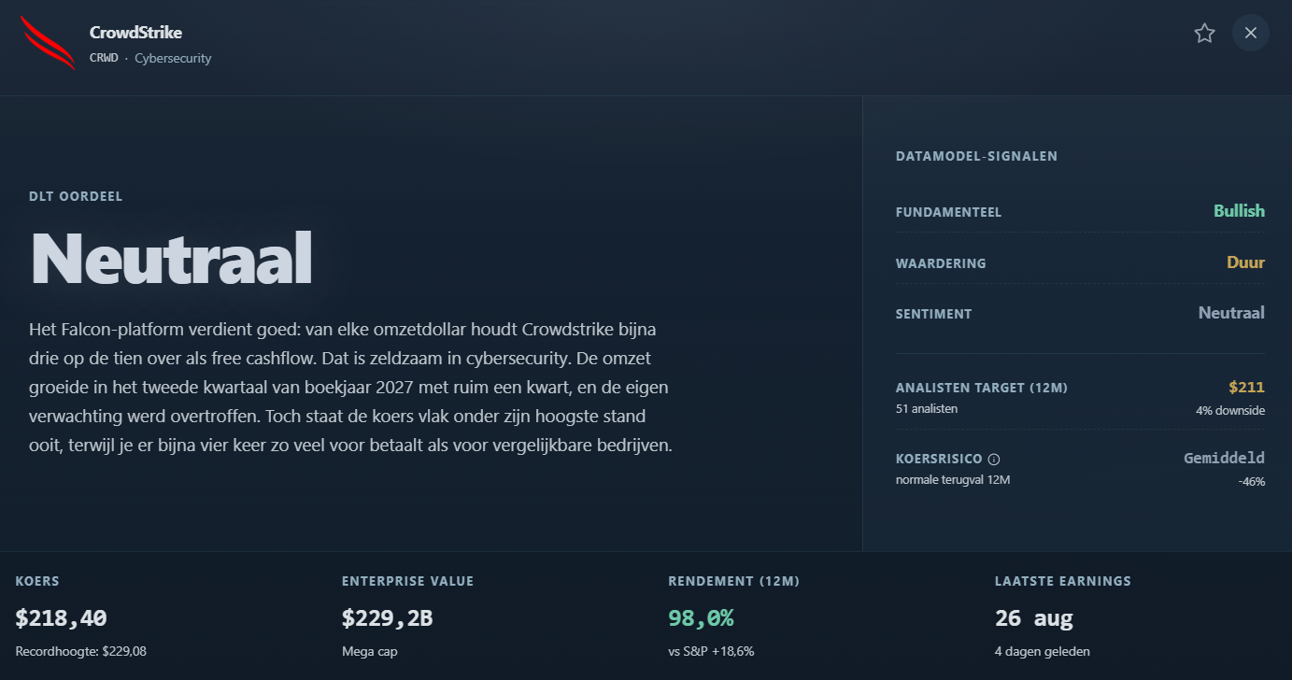
Task: Click the CRWD ticker symbol
Action: point(105,58)
